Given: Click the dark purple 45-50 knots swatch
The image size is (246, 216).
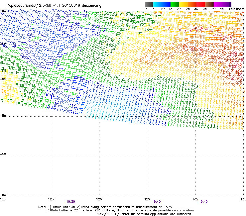Looking at the screenshot, I should 227,4.
